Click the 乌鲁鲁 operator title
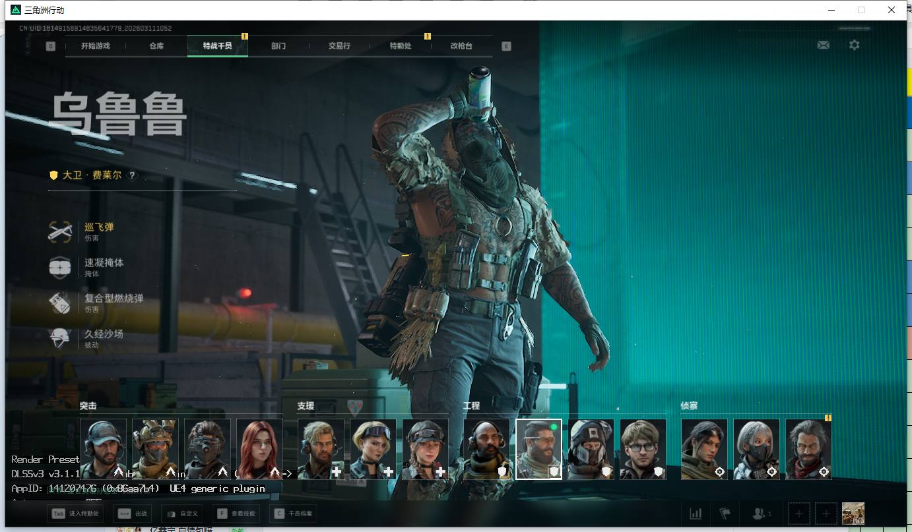 point(118,115)
